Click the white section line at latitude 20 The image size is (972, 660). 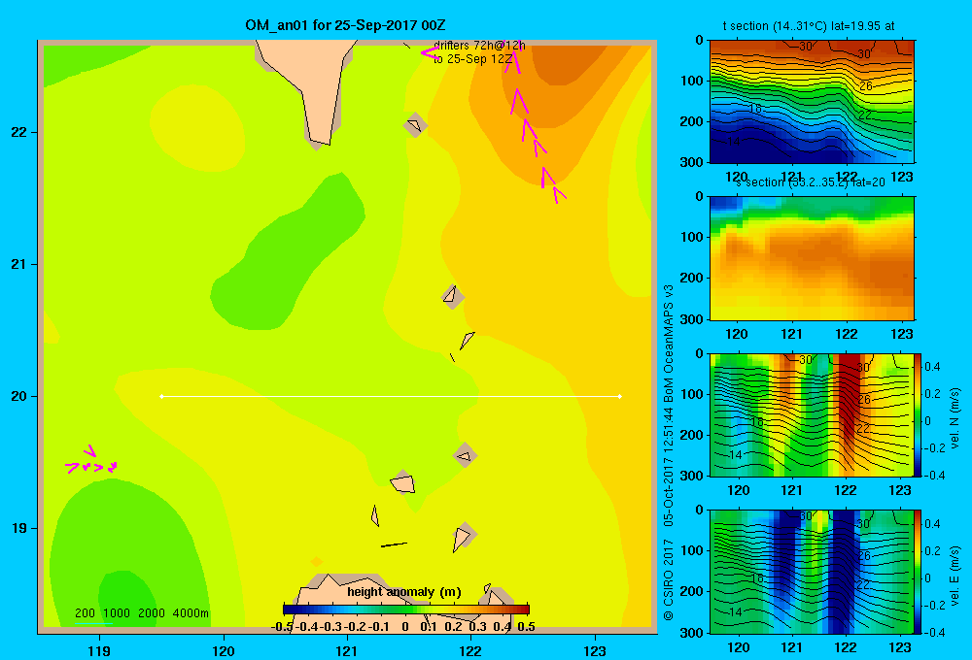pos(391,396)
